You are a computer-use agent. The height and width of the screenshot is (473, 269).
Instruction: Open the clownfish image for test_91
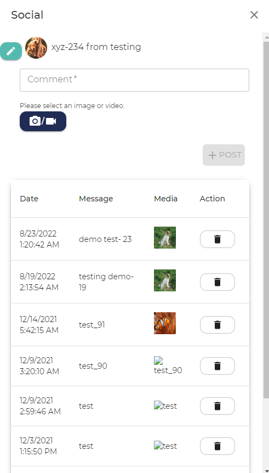click(x=165, y=323)
